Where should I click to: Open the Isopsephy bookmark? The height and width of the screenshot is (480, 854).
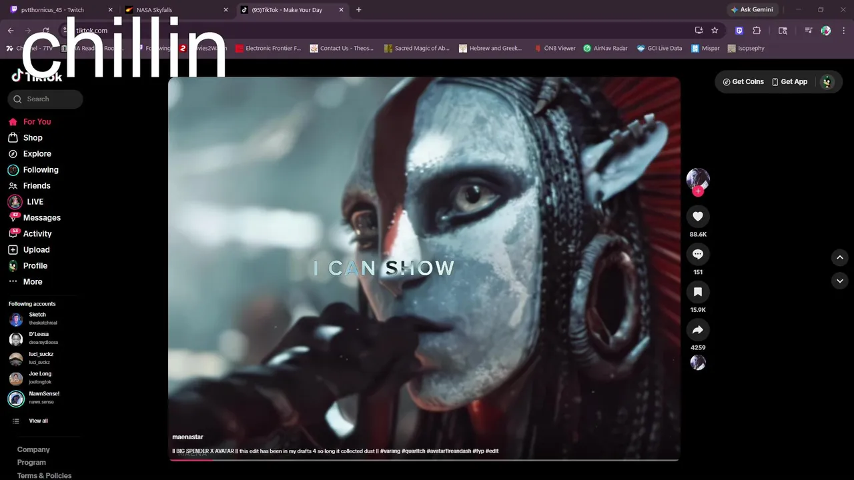(x=746, y=49)
